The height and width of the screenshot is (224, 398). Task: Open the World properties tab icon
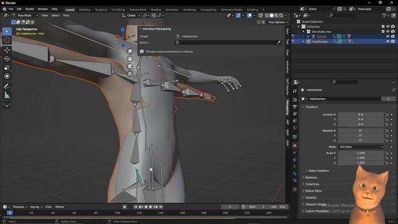(295, 128)
